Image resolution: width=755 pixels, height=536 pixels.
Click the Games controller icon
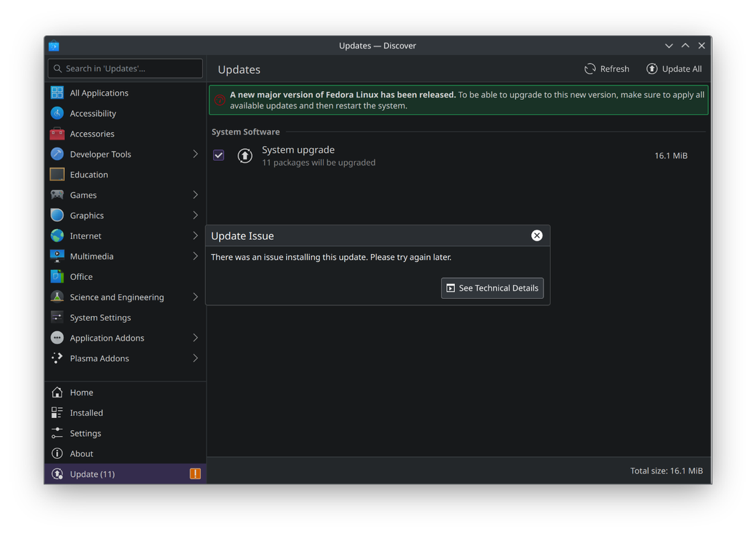(57, 194)
